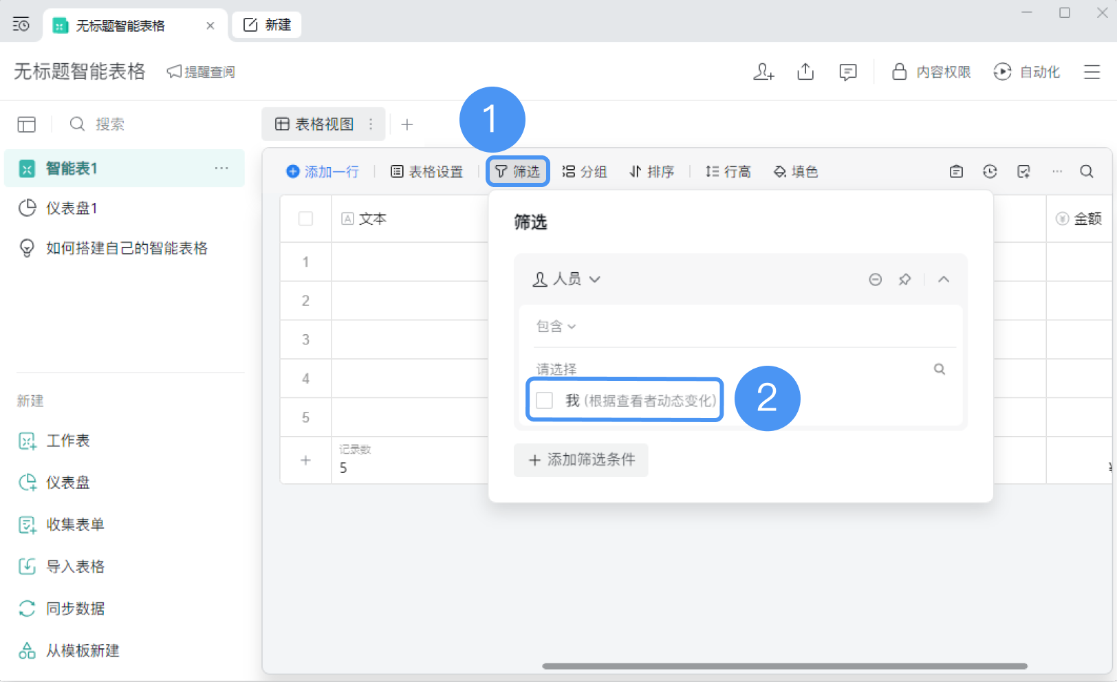
Task: Click the 新建 tab button
Action: pos(268,25)
